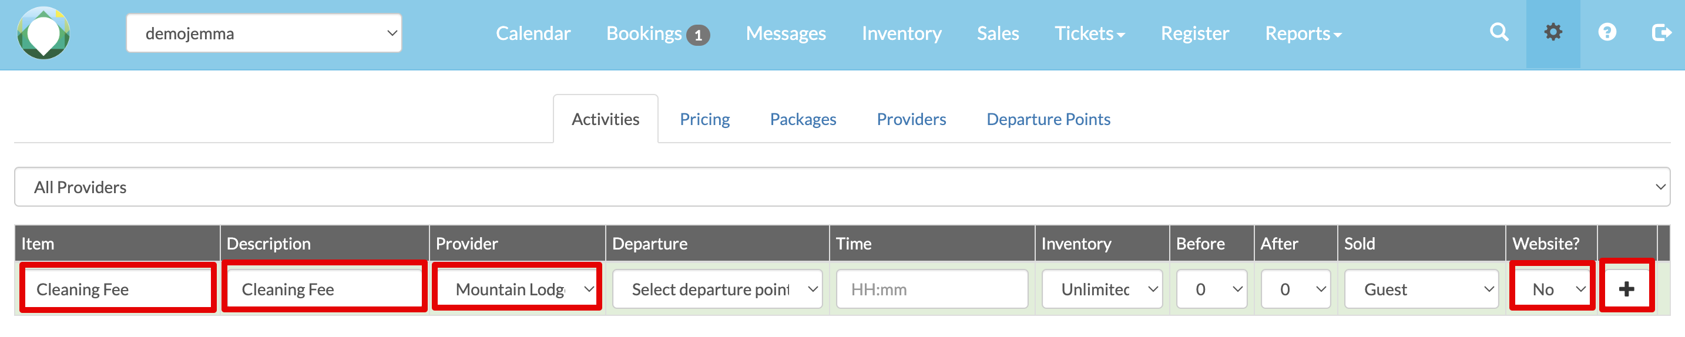
Task: Click the Bookings notification badge
Action: 698,35
